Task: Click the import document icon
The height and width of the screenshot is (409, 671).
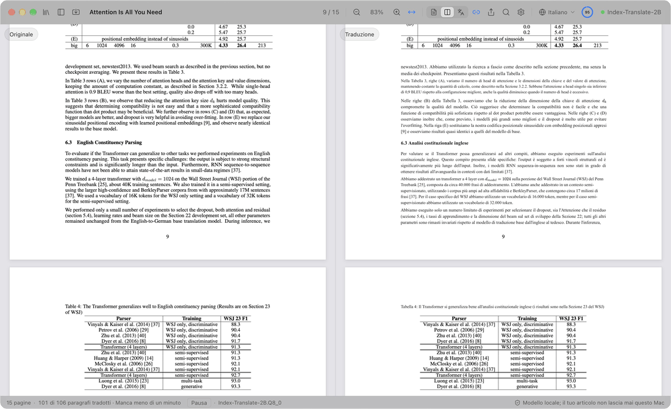Action: pyautogui.click(x=76, y=12)
